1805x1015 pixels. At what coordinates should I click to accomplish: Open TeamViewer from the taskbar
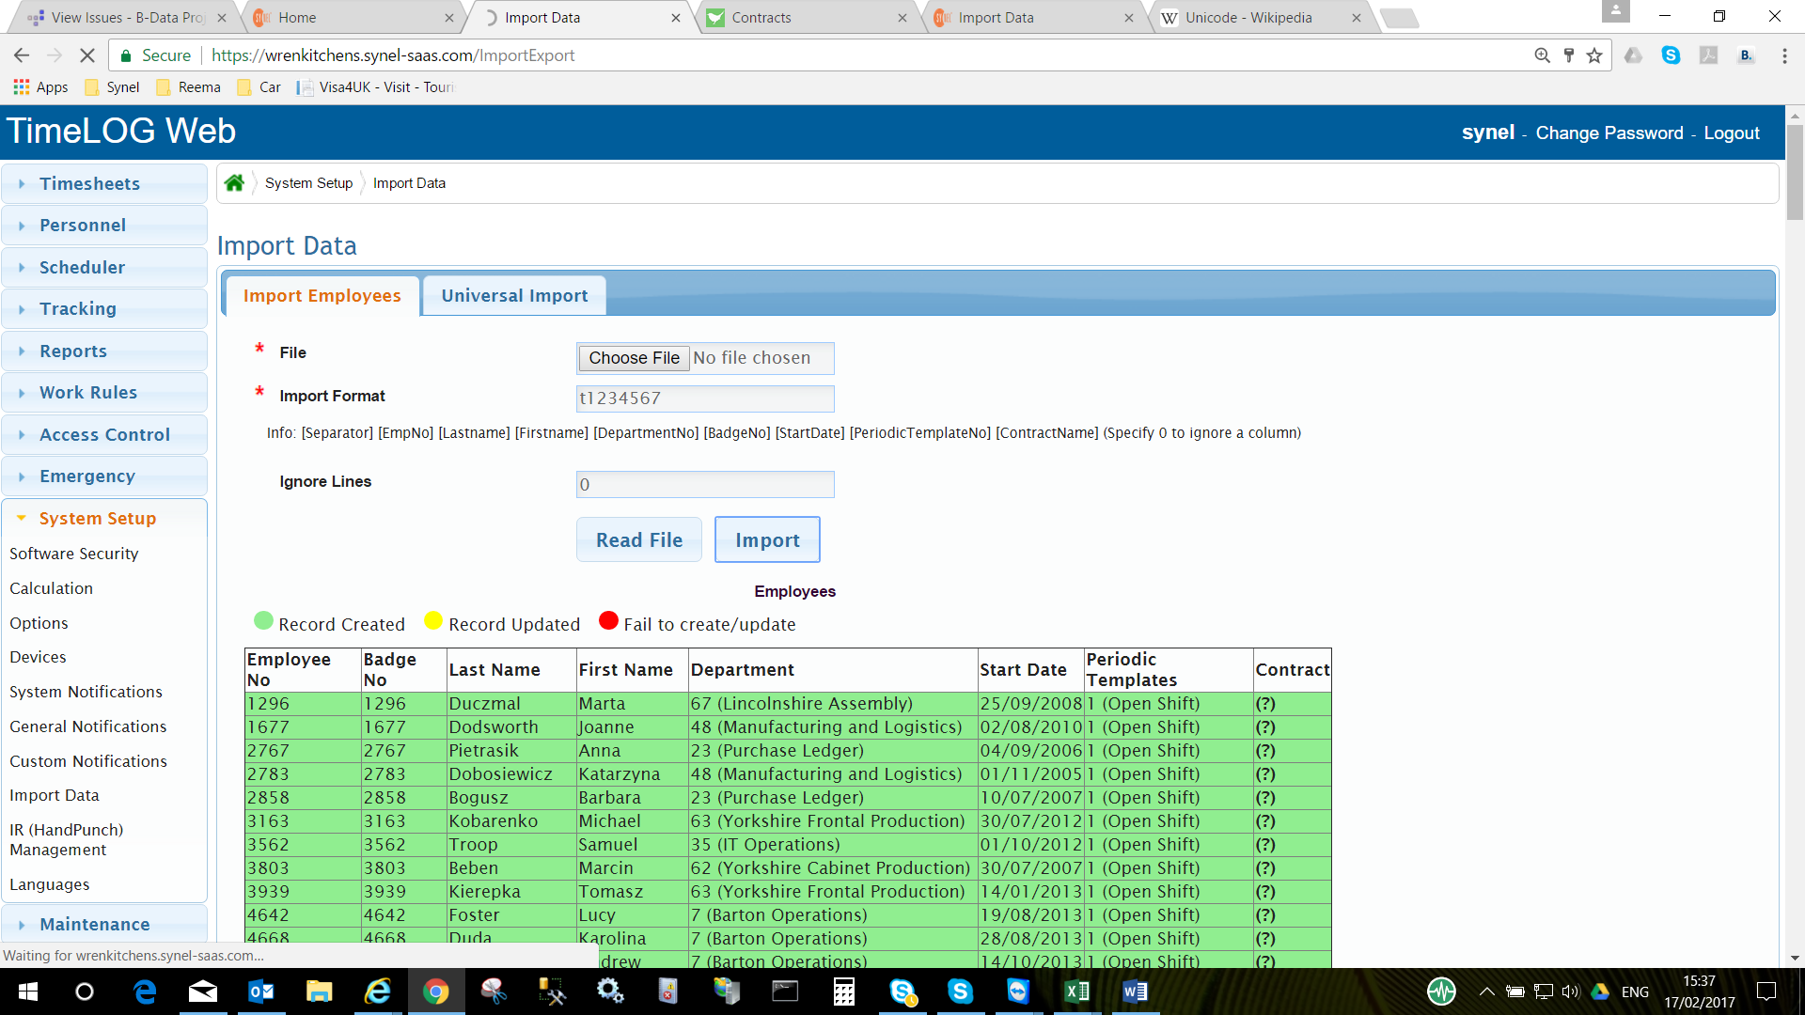point(1018,992)
